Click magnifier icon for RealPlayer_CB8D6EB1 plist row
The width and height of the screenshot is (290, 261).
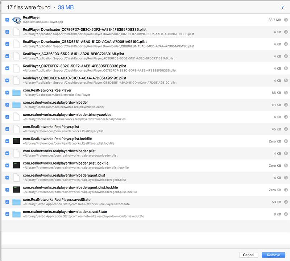click(286, 80)
